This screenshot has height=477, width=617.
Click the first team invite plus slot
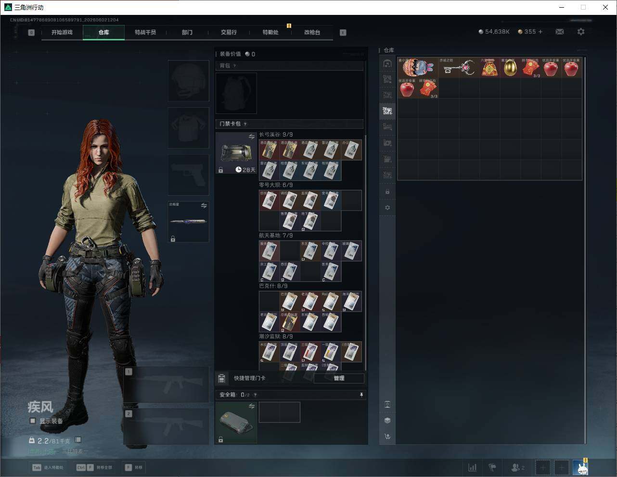click(543, 467)
